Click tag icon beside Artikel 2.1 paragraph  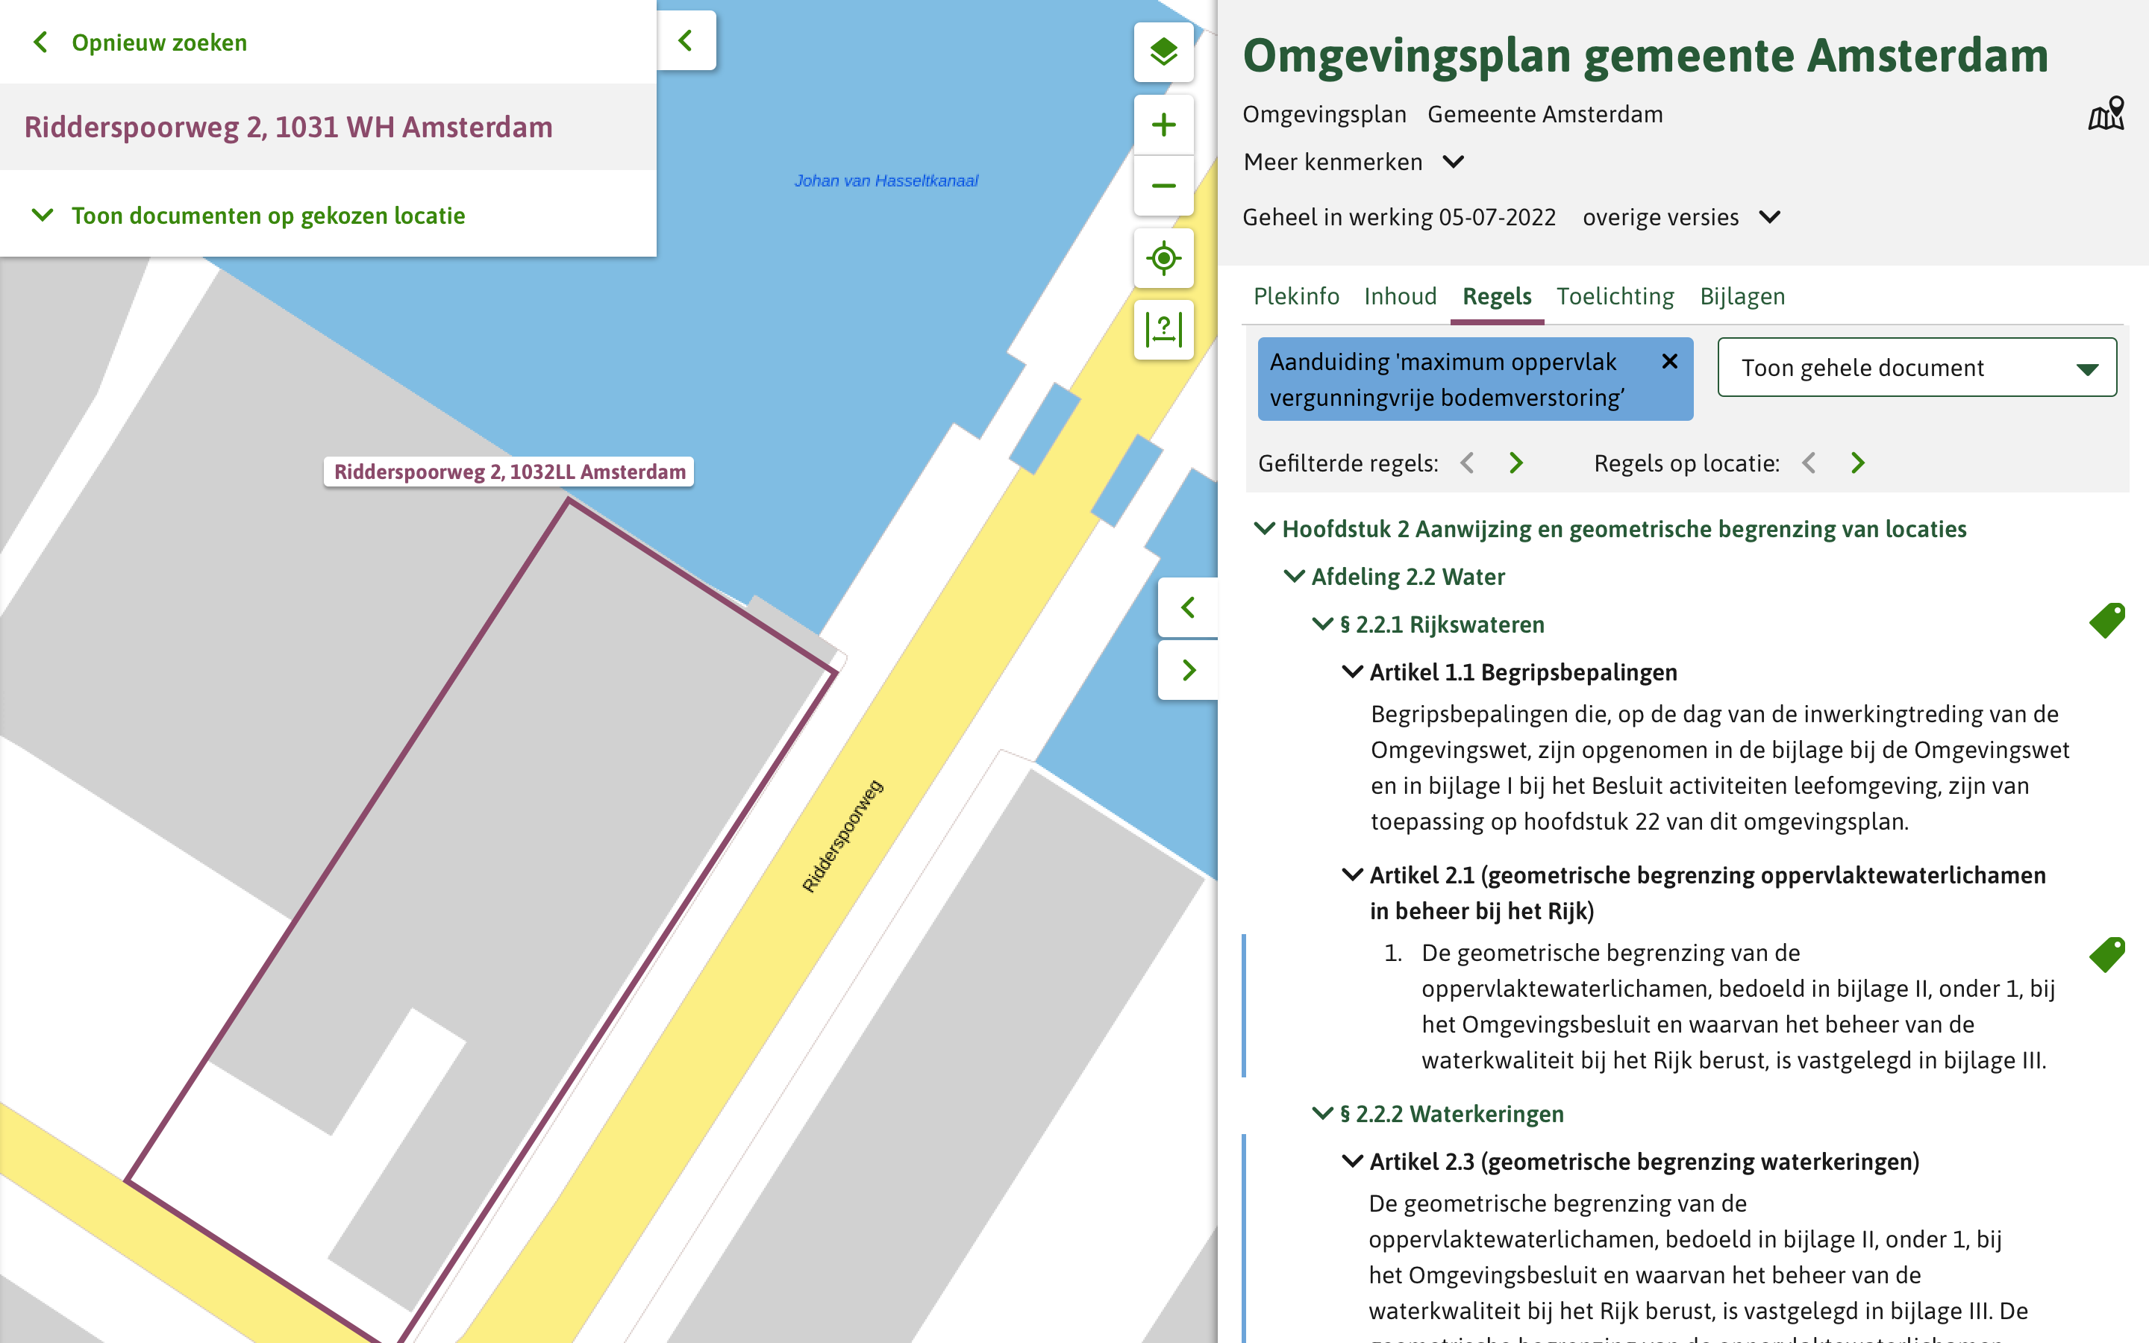[x=2107, y=954]
